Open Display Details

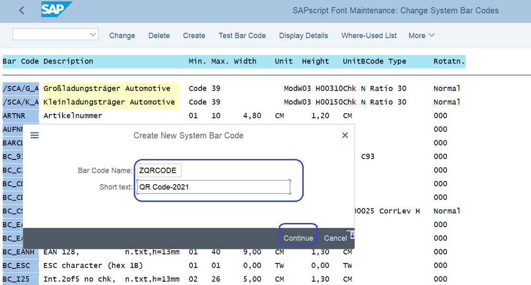click(303, 35)
